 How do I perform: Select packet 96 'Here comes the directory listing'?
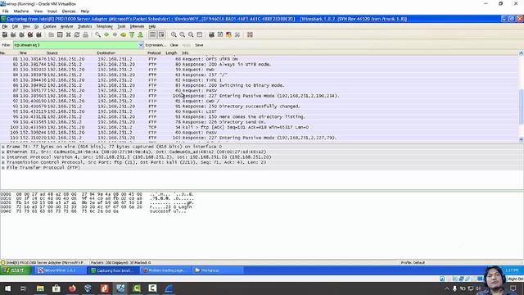[x=259, y=116]
